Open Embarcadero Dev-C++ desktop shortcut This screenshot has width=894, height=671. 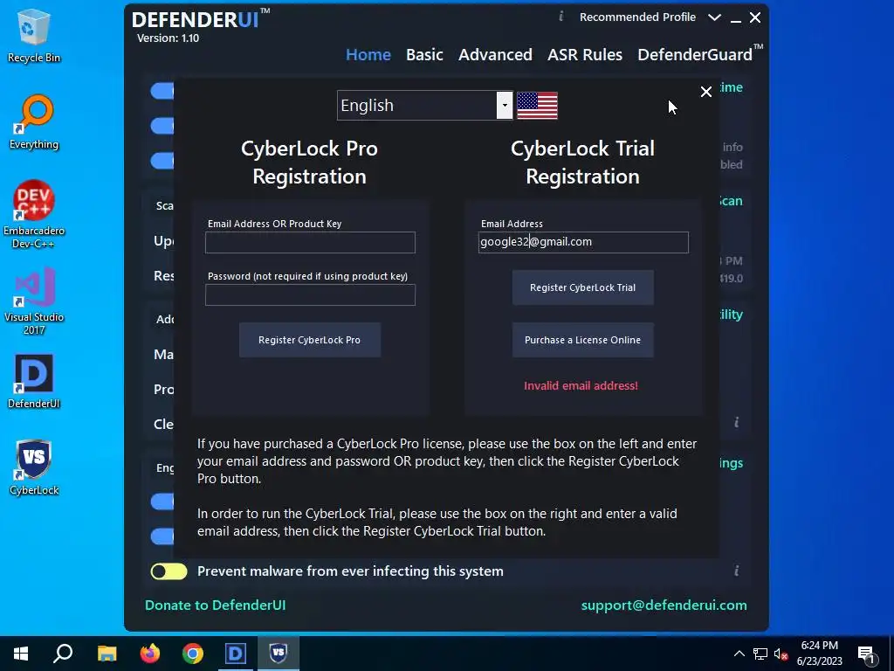coord(34,215)
